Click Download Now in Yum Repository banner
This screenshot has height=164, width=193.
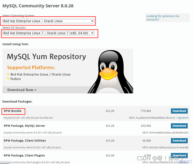point(22,90)
